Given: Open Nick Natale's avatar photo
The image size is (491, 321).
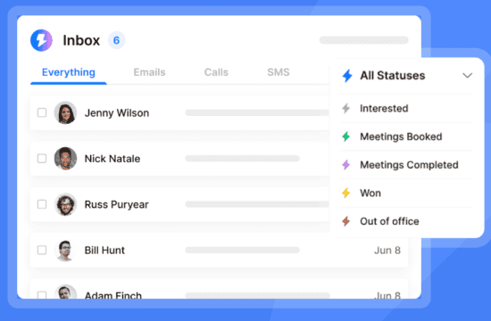Looking at the screenshot, I should click(65, 159).
